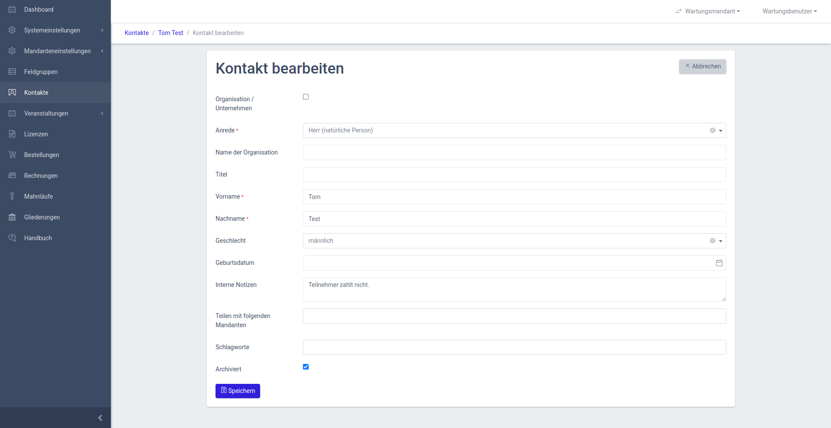Click the Bestellungen shopping cart icon
Image resolution: width=831 pixels, height=428 pixels.
[12, 155]
